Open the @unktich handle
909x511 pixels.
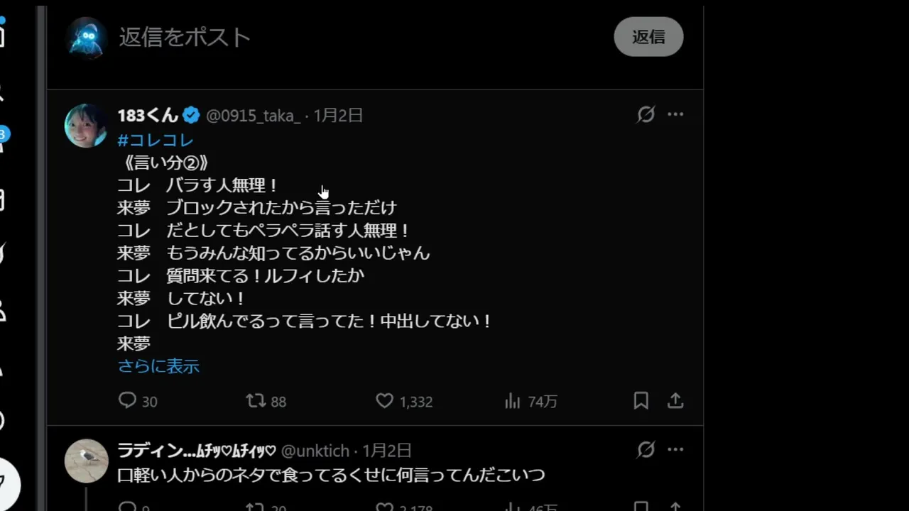click(x=315, y=451)
